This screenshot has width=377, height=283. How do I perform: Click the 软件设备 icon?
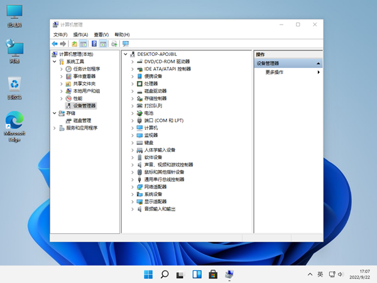pos(139,157)
